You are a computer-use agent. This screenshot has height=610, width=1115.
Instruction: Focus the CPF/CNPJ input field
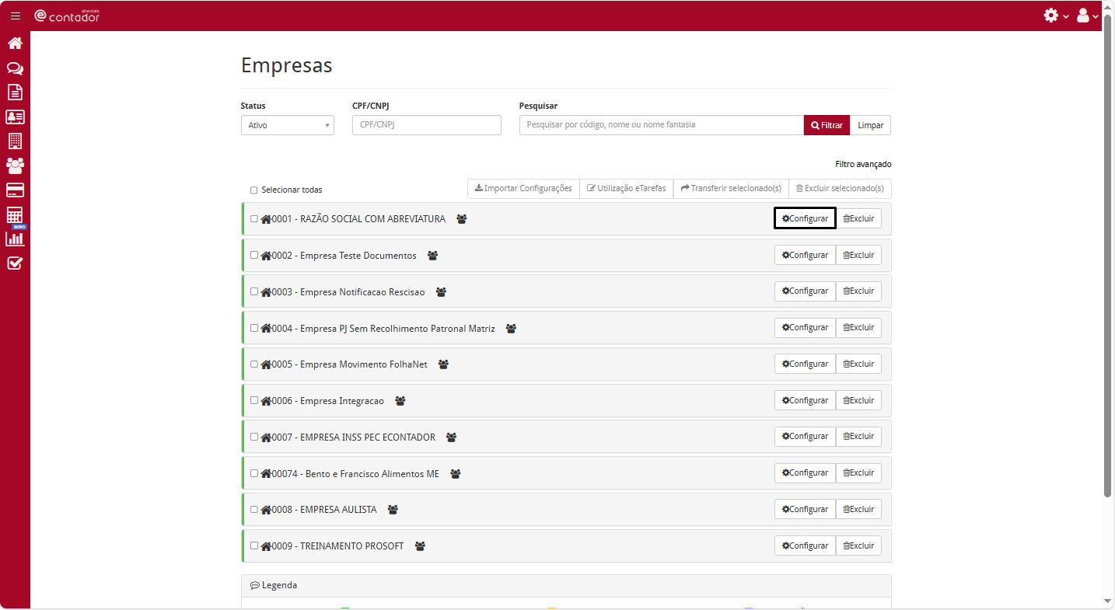(x=427, y=125)
